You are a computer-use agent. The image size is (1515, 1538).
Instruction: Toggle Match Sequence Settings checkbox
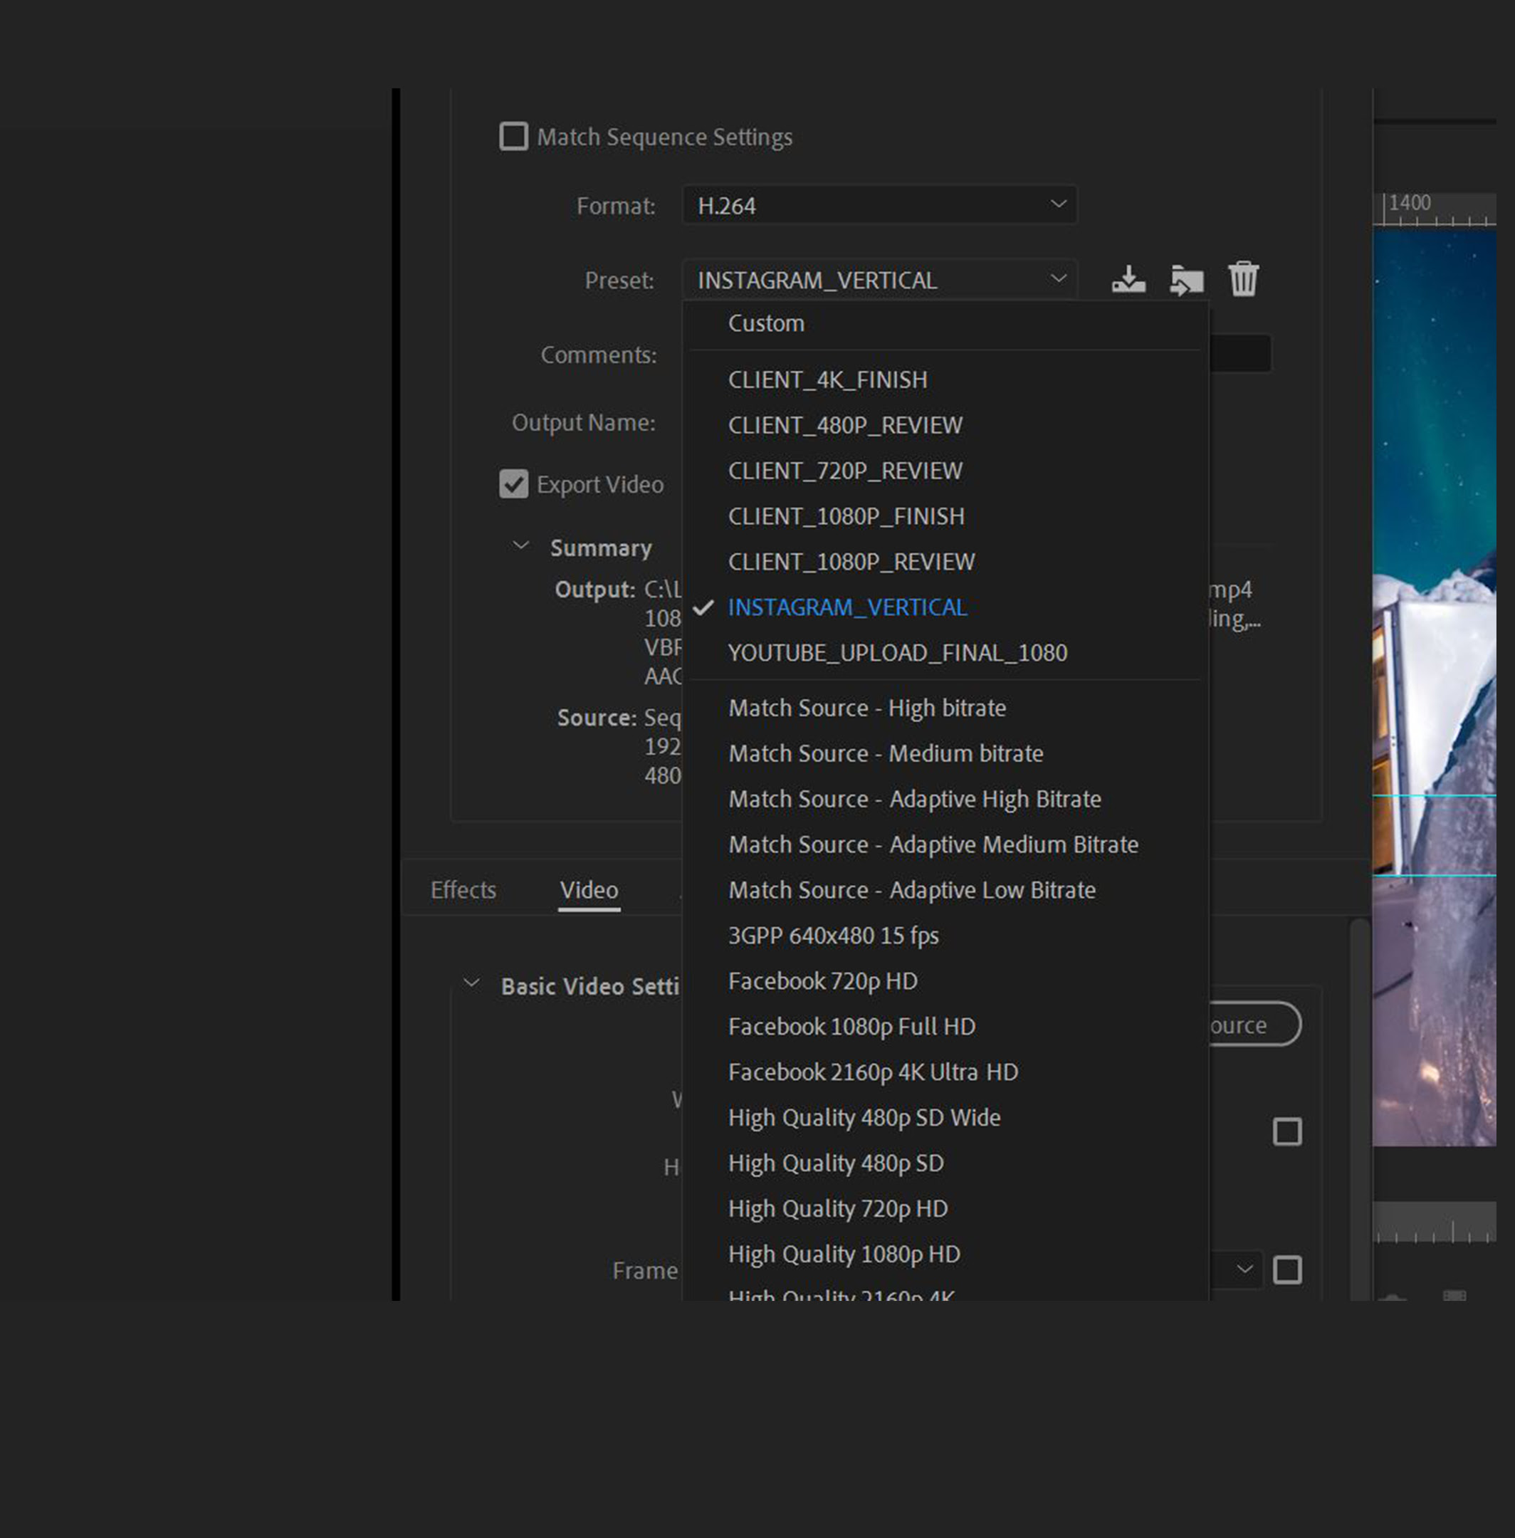pos(513,136)
